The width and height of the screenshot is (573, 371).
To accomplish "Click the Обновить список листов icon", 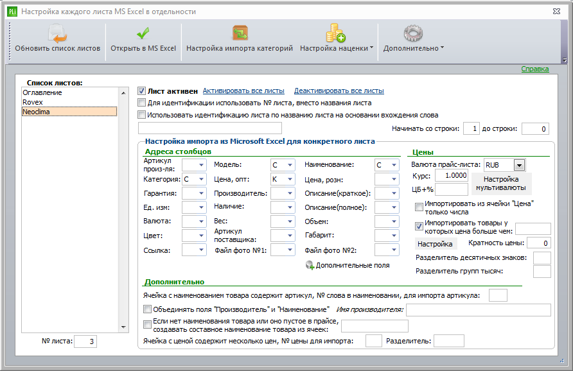I will 57,33.
